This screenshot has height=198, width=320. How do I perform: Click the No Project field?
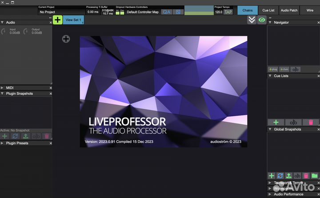click(x=61, y=12)
